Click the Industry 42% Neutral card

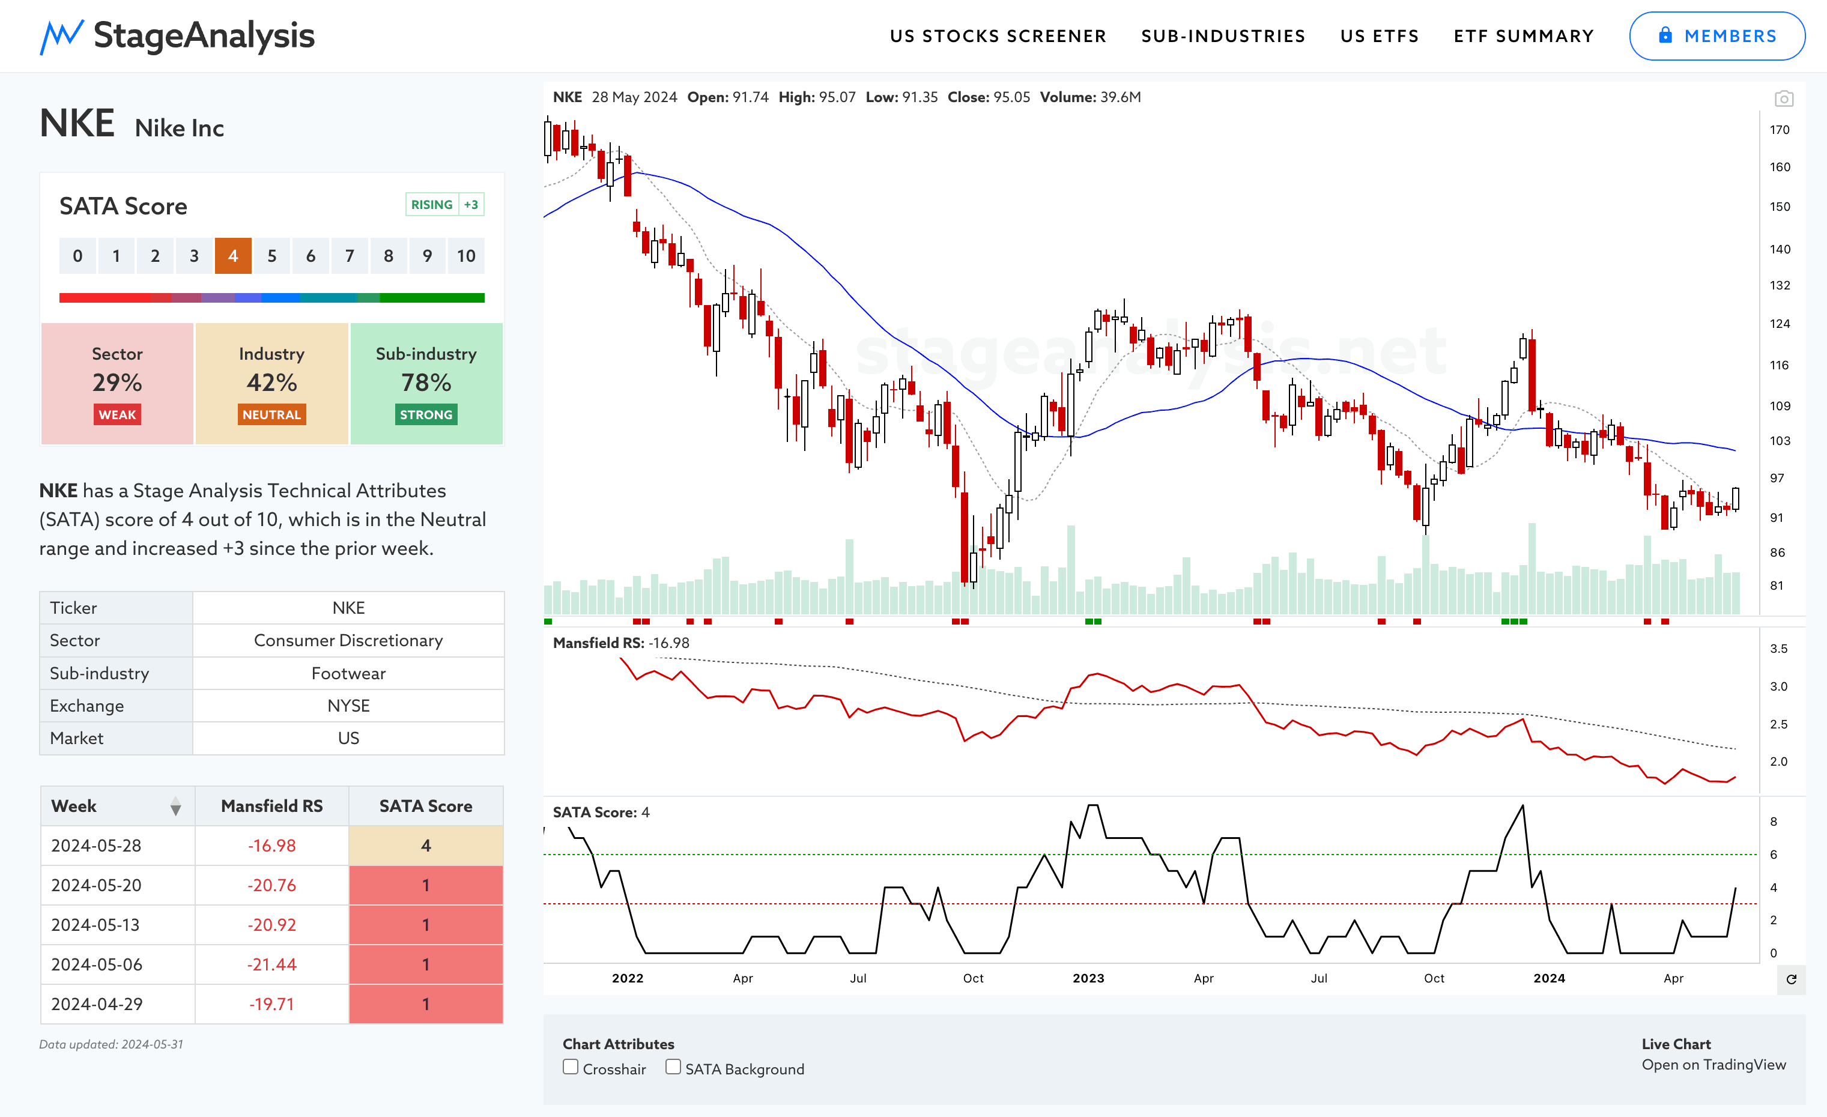pos(272,384)
